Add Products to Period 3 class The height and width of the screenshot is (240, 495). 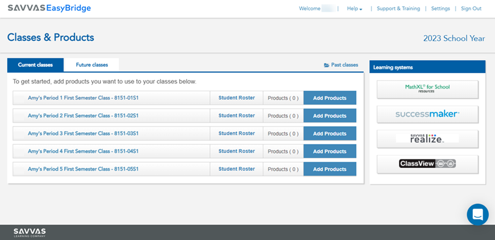click(x=330, y=134)
